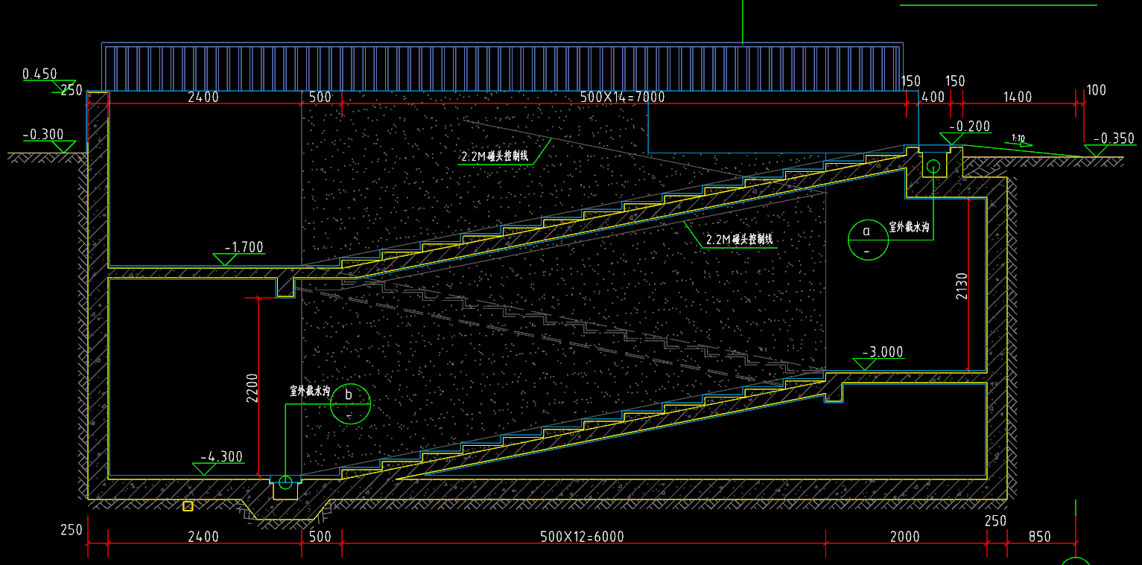Screen dimensions: 1142x565
Task: Click the elevation triangle under -0.200
Action: click(951, 138)
